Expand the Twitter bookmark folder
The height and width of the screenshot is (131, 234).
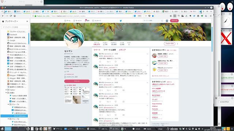6,90
